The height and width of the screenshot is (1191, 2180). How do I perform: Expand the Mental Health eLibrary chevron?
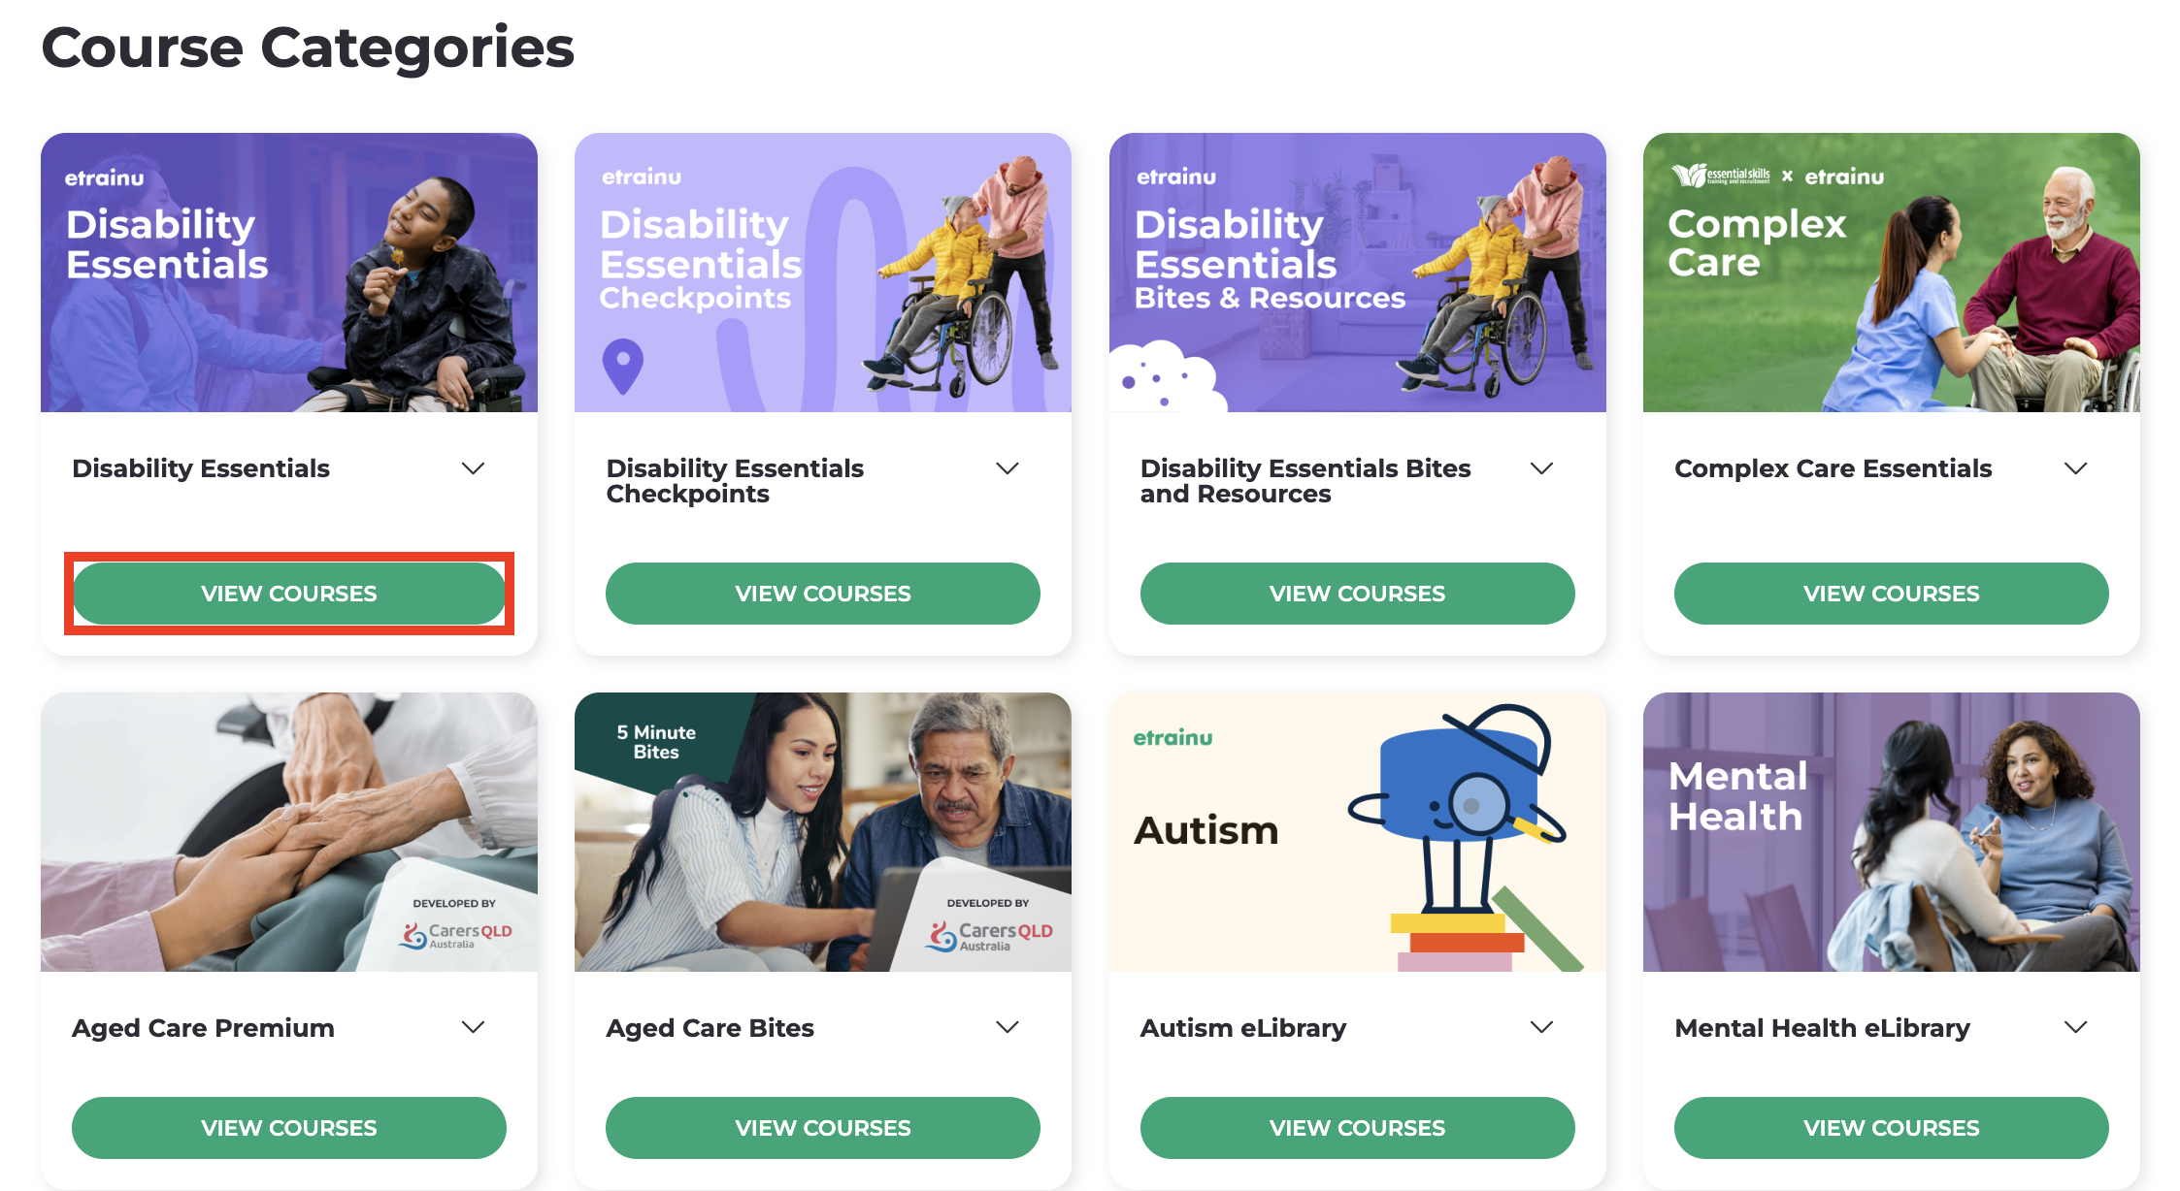pyautogui.click(x=2075, y=1027)
